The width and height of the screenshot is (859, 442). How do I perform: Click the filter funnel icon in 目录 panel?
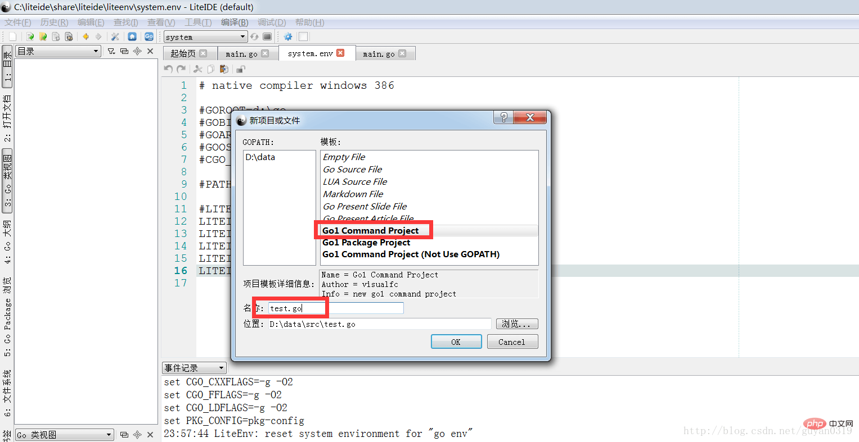111,51
